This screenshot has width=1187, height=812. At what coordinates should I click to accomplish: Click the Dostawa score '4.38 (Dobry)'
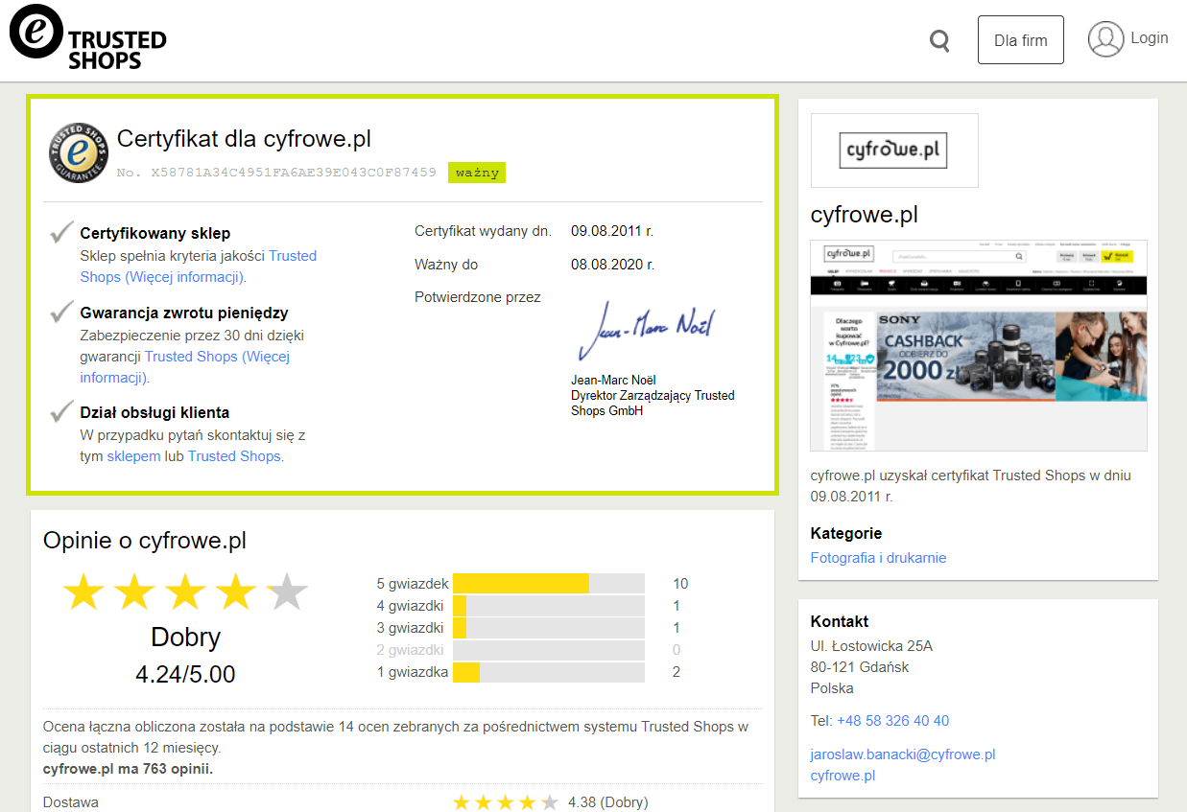(607, 802)
